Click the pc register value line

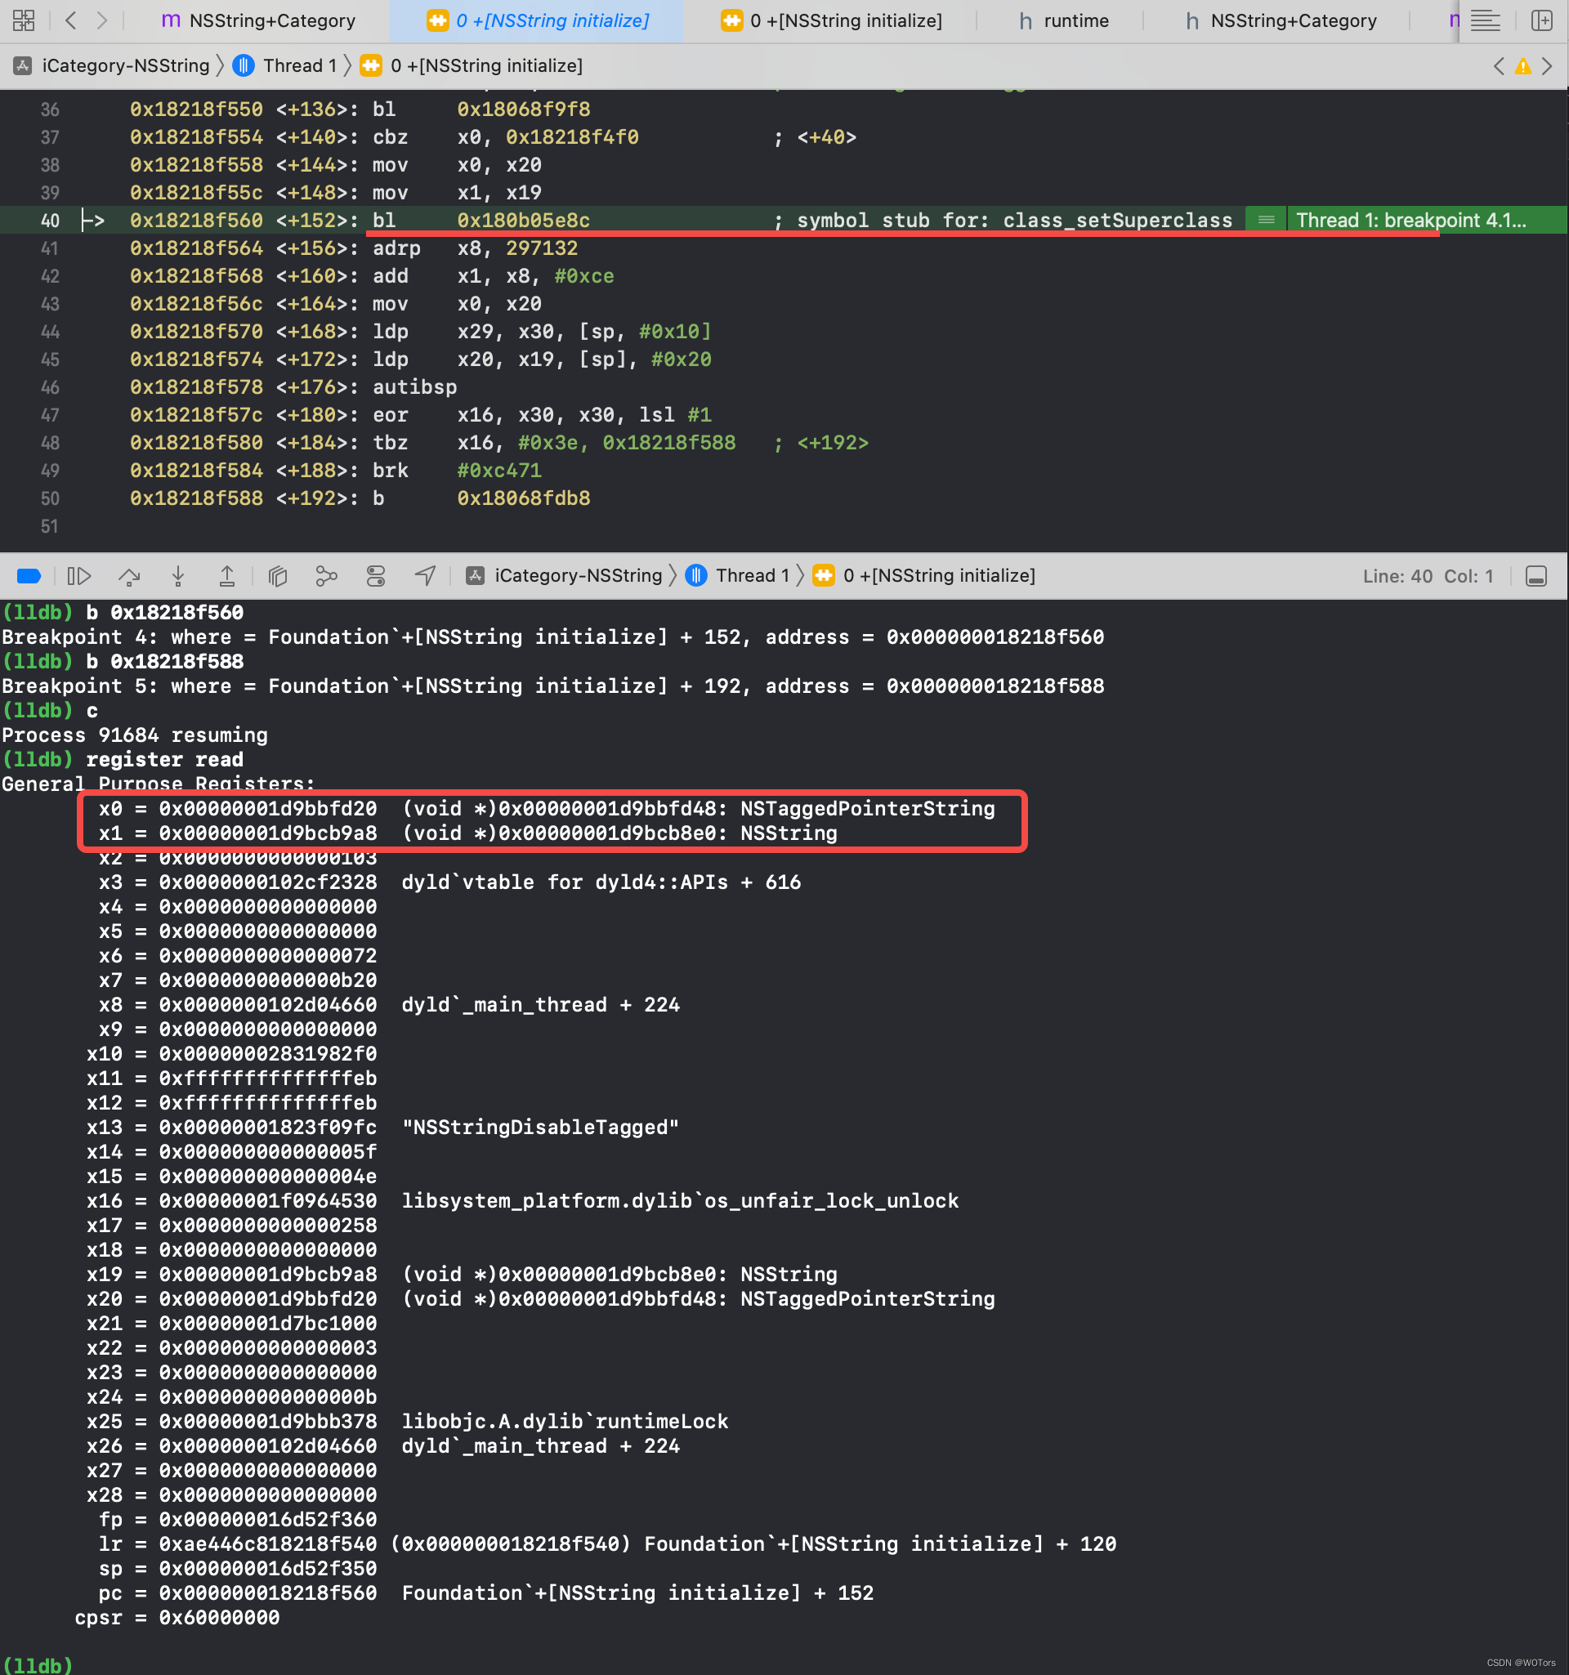click(x=486, y=1593)
